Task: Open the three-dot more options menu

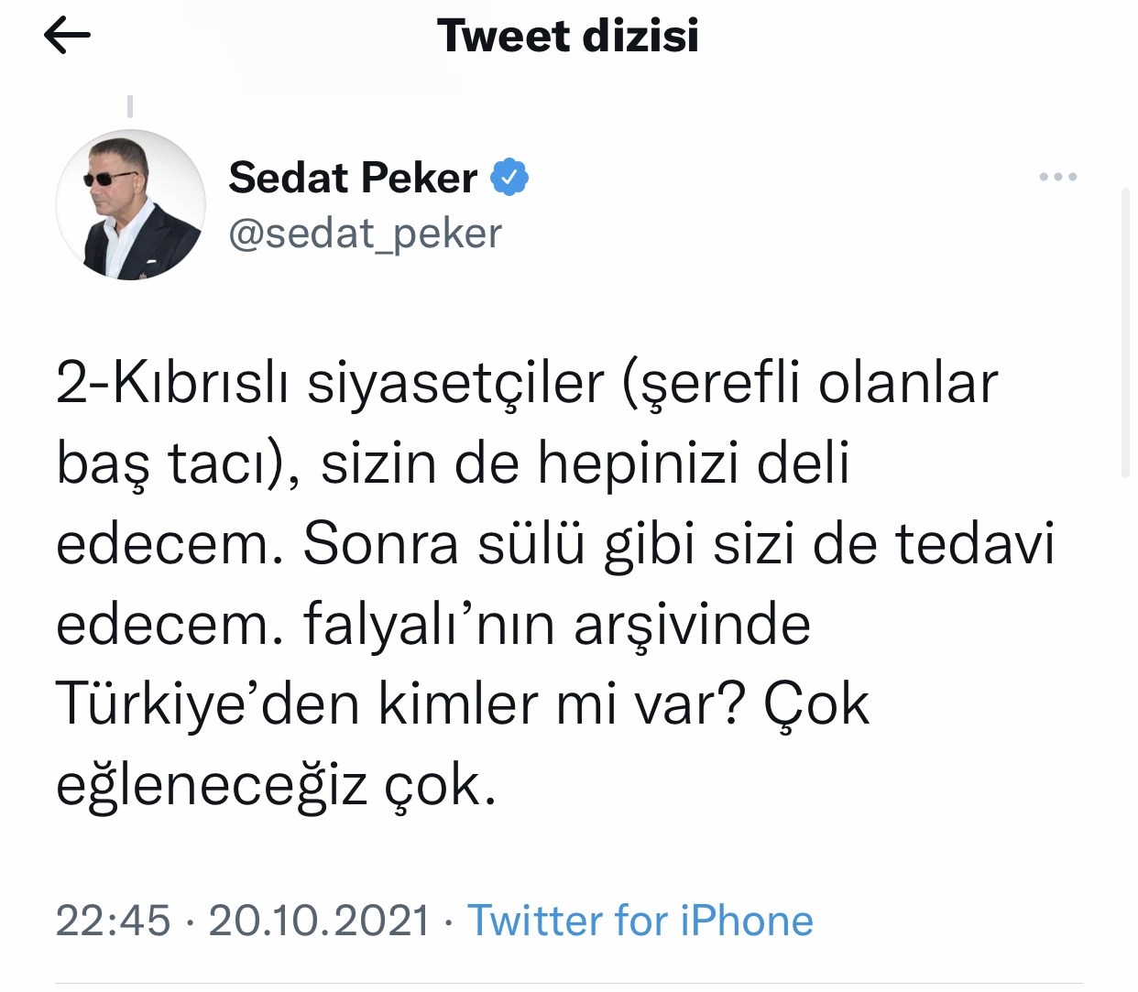Action: pos(1057,177)
